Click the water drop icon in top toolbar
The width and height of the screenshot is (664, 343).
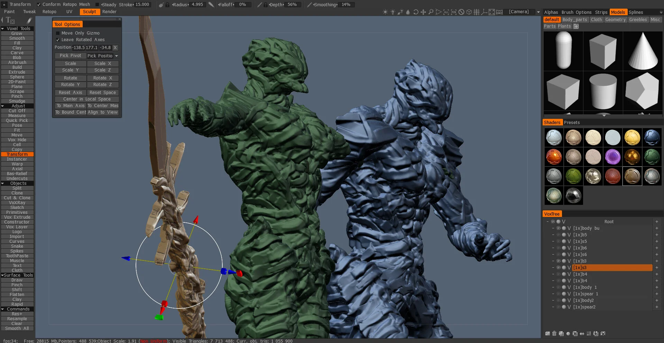click(408, 12)
